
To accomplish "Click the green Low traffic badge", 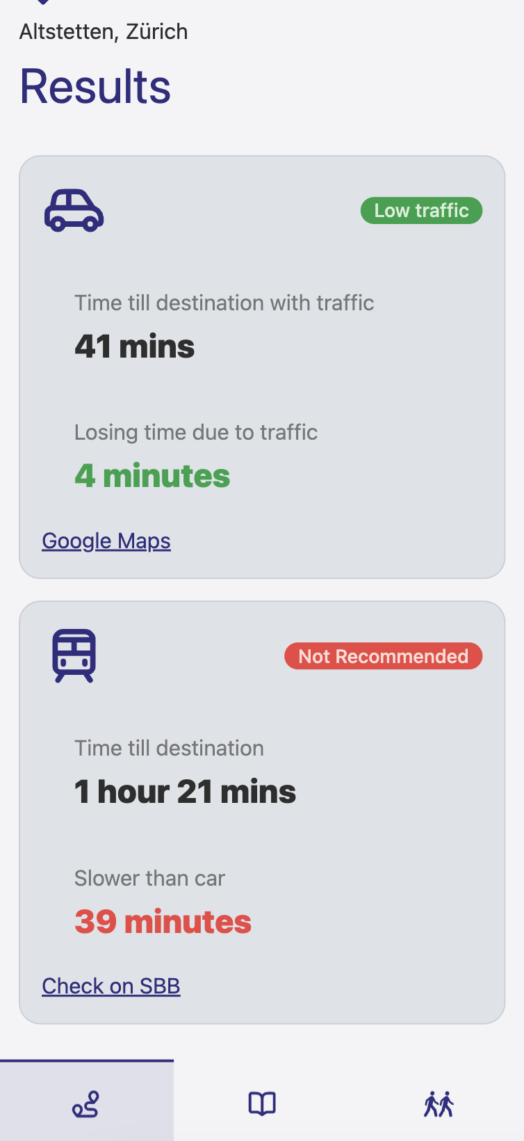I will [x=421, y=210].
